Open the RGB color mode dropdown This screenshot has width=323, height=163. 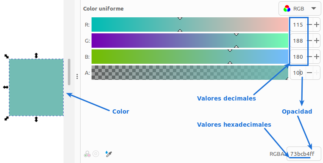(300, 8)
